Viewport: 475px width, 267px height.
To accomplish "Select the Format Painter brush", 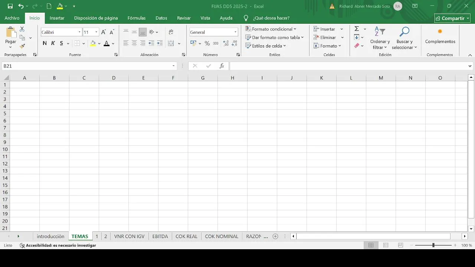I will pyautogui.click(x=22, y=46).
